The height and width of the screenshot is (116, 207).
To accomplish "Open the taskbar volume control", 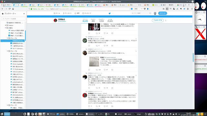I will click(176, 114).
